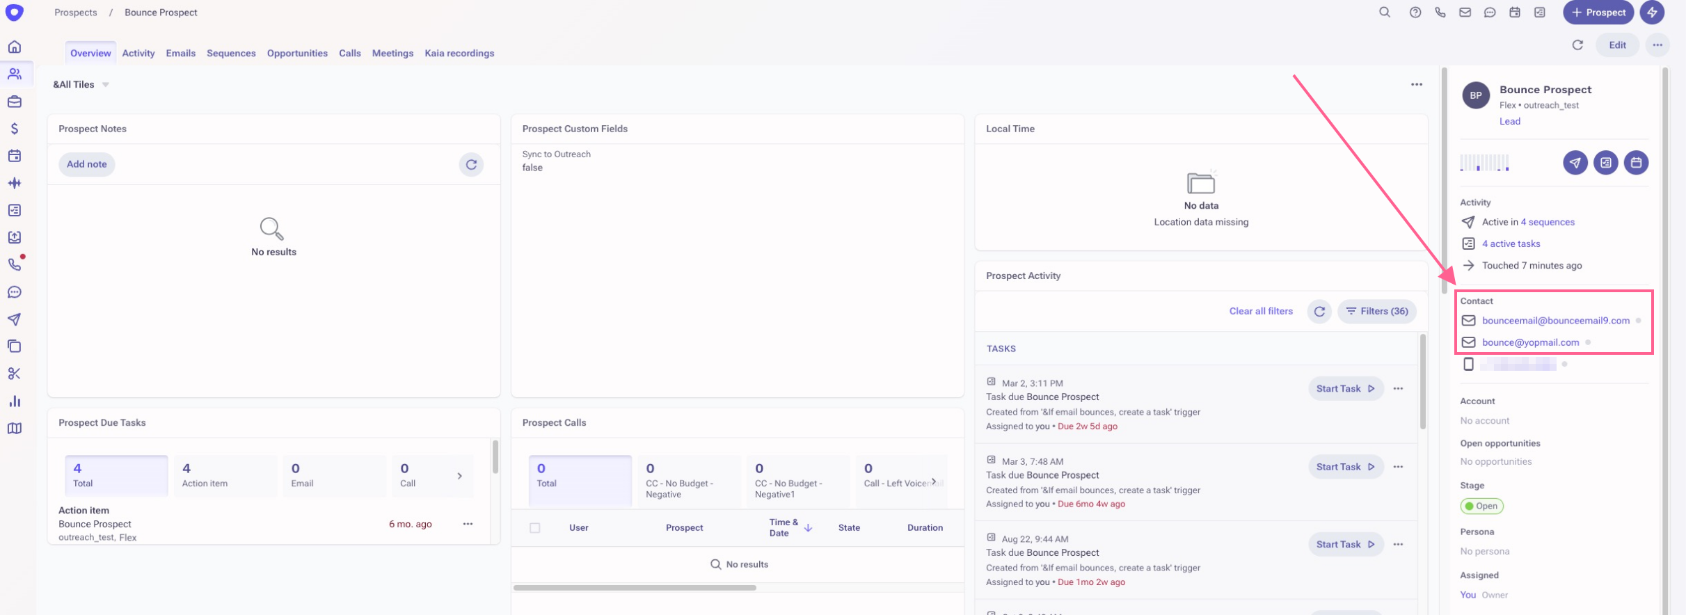Open Reports bar chart icon in sidebar
Screen dimensions: 1686x615
tap(14, 401)
